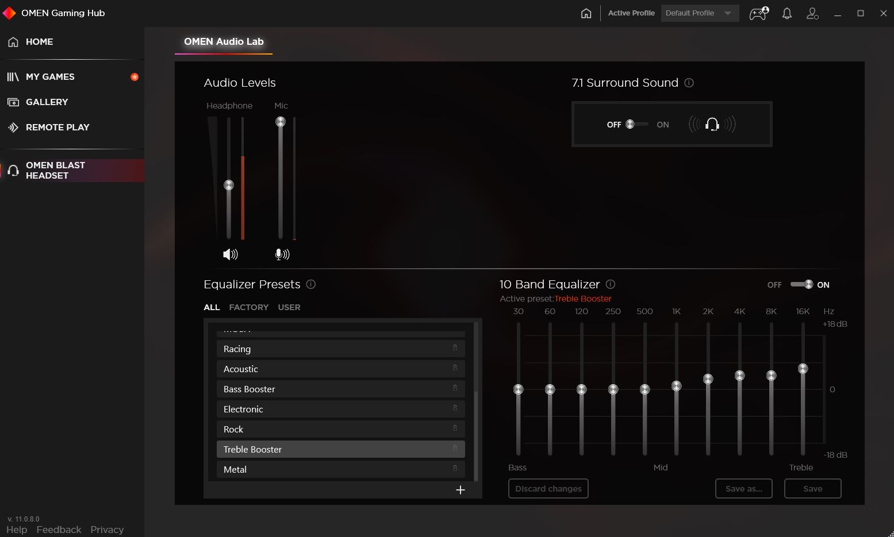This screenshot has height=537, width=894.
Task: Filter presets by USER
Action: 289,307
